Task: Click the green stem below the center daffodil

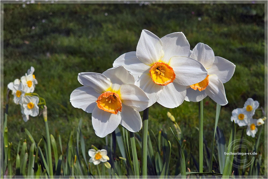Action: click(x=145, y=140)
